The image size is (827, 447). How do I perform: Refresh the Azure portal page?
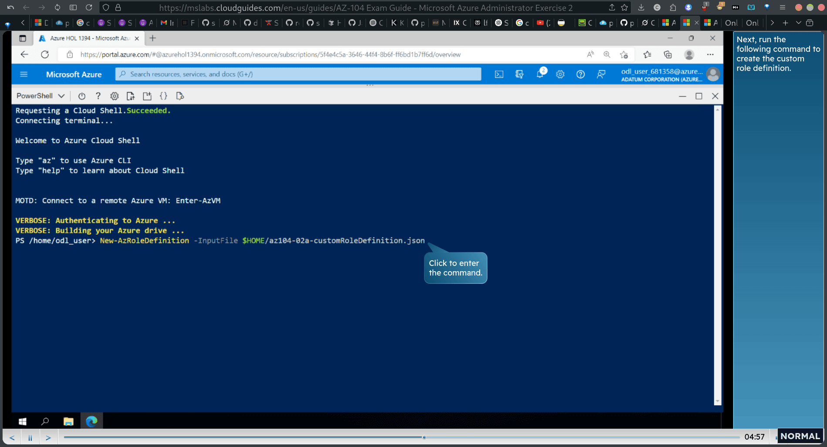45,54
